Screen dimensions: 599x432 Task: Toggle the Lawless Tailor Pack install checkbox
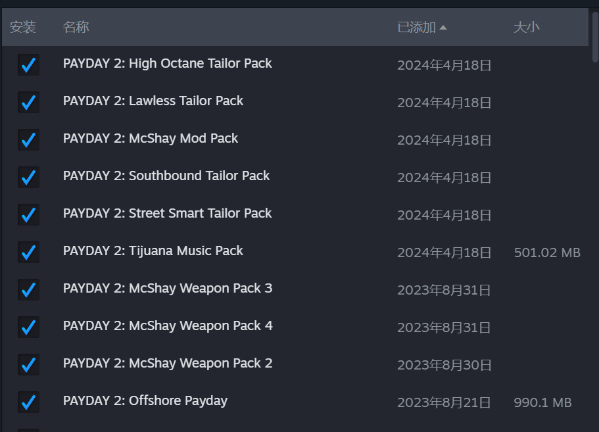click(28, 102)
